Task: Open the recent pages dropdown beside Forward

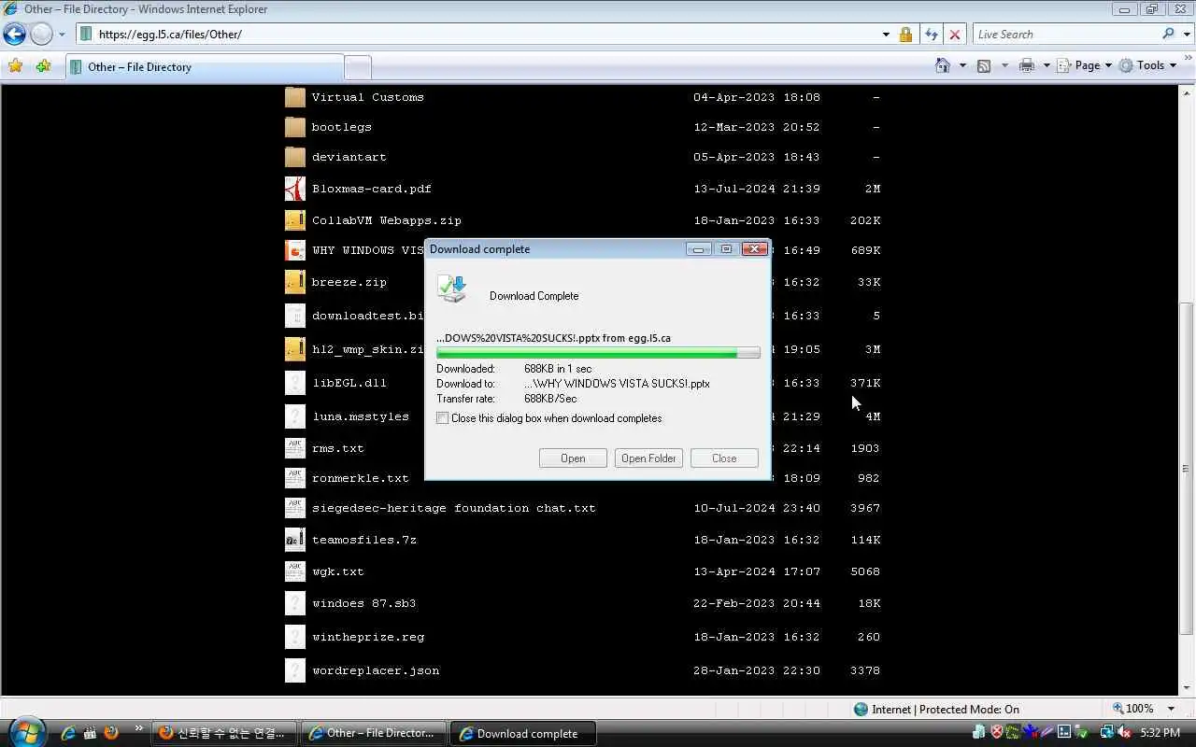Action: click(62, 35)
